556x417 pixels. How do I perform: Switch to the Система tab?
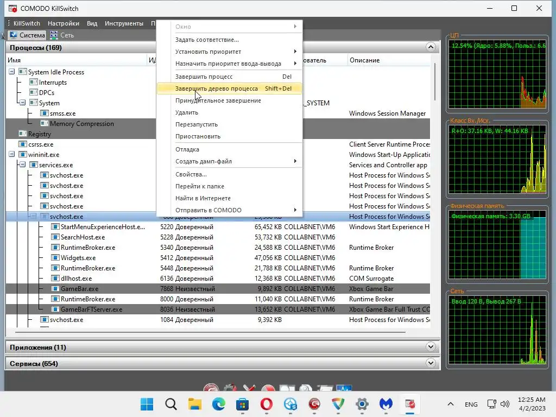coord(27,35)
